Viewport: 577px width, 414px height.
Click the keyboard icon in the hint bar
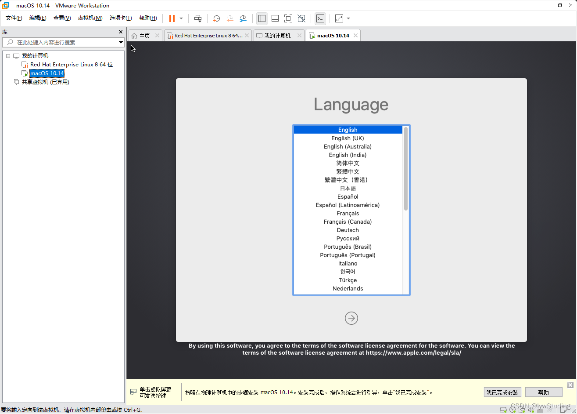[133, 392]
